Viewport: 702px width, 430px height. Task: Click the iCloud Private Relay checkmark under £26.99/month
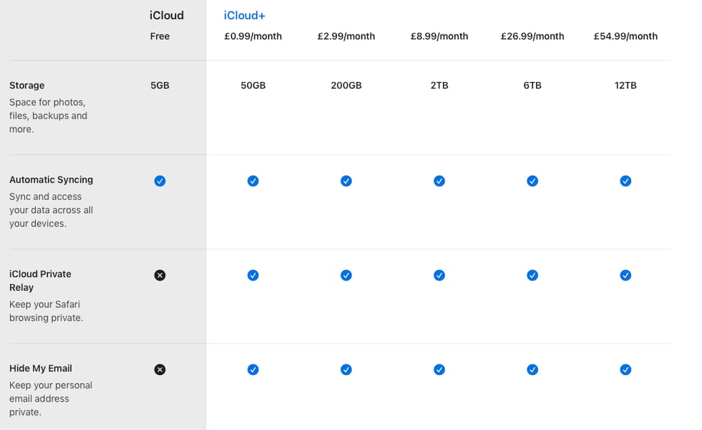pos(532,275)
